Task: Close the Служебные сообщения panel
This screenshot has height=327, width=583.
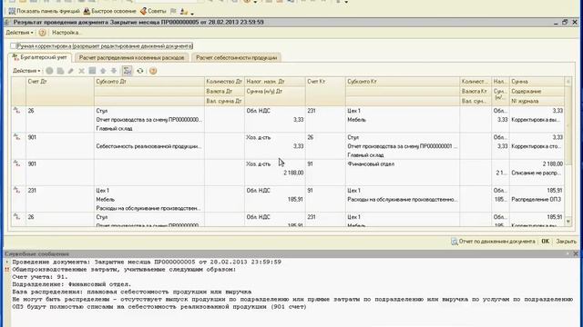Action: point(576,254)
